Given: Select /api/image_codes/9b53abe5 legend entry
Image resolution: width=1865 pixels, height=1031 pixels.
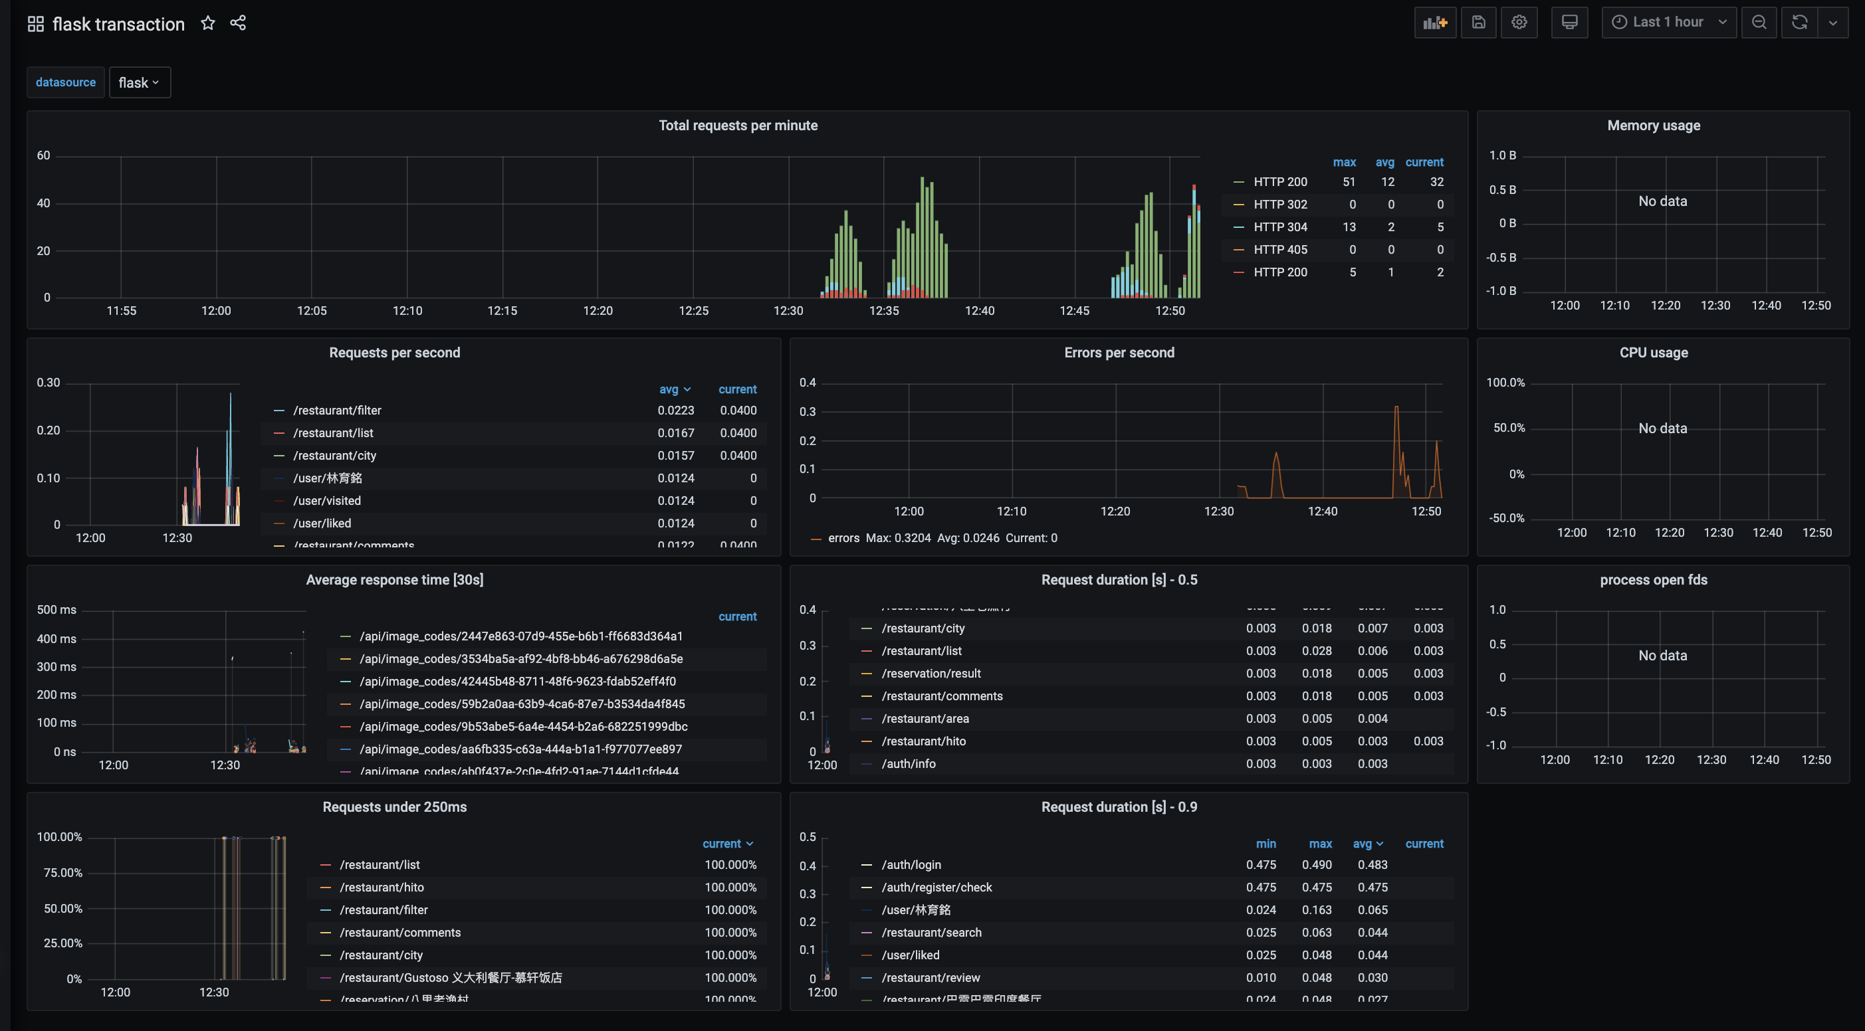Looking at the screenshot, I should [524, 726].
